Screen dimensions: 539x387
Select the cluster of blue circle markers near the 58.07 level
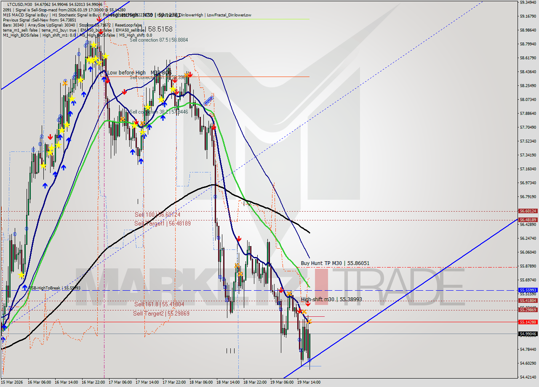[208, 100]
